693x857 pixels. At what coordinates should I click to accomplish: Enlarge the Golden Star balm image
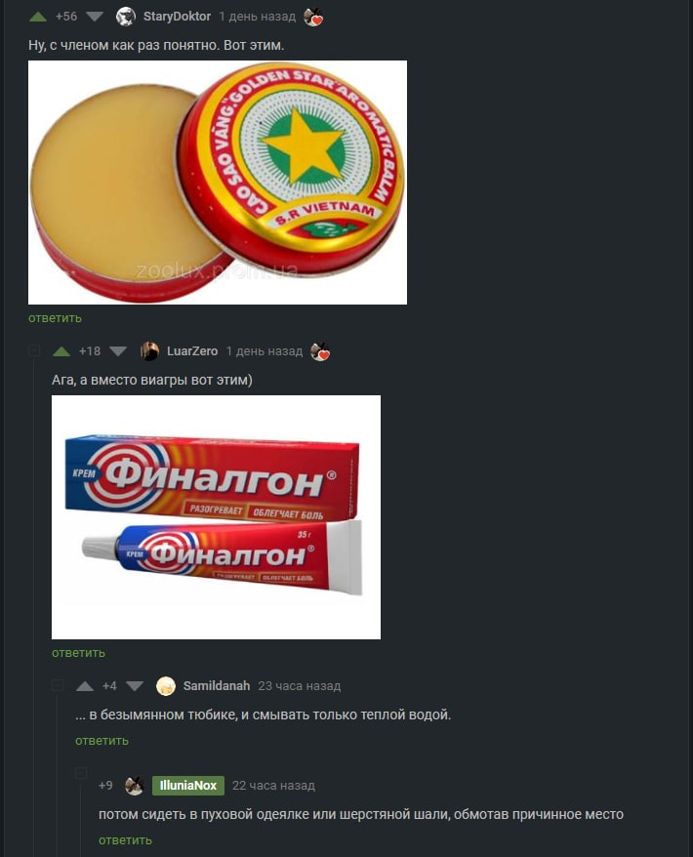218,183
